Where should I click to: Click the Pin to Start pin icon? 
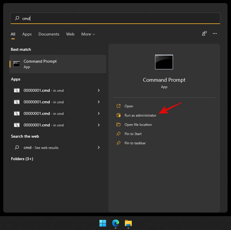coord(118,134)
